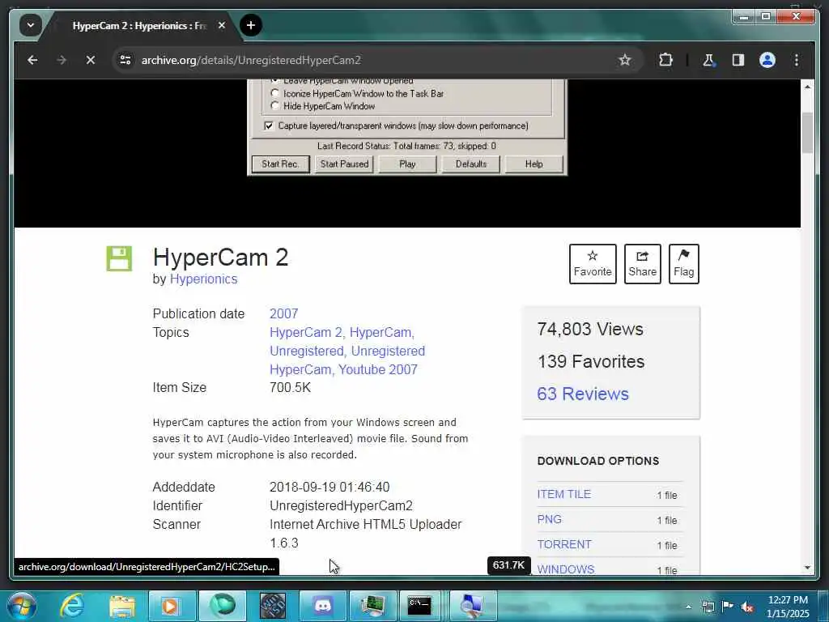Click the green browser icon on taskbar

coord(222,606)
